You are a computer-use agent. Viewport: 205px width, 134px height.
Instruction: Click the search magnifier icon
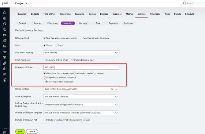point(184,3)
